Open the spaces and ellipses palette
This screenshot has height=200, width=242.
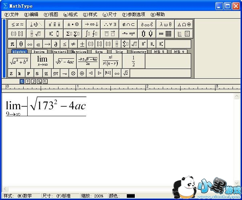pyautogui.click(x=36, y=24)
